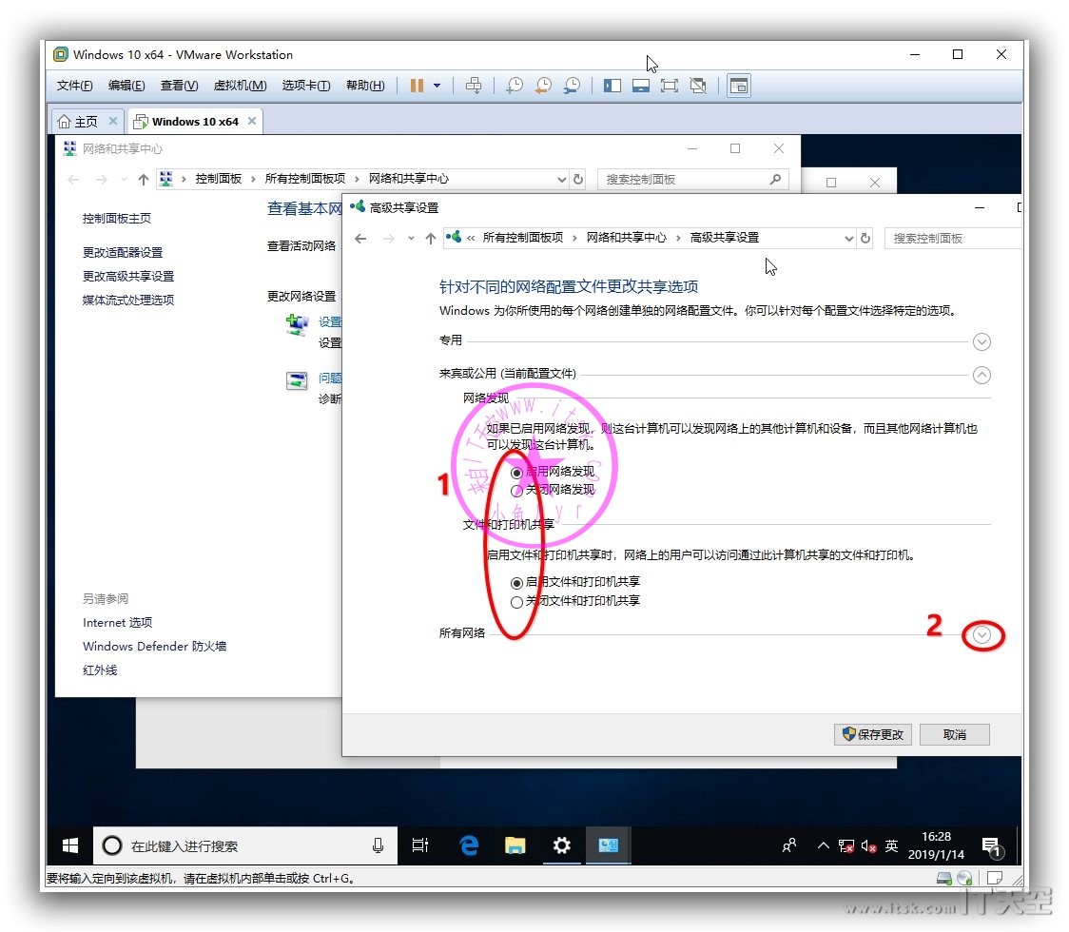This screenshot has height=932, width=1069.
Task: Click the up arrow in 高级共享设置 window
Action: (430, 239)
